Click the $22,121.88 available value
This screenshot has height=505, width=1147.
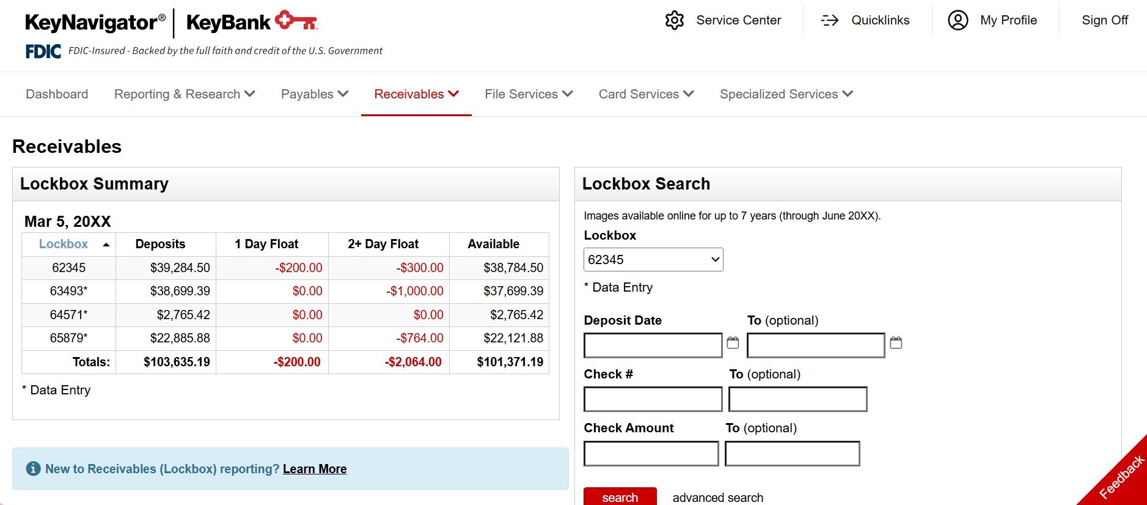click(x=513, y=338)
